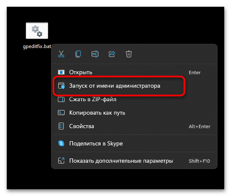The width and height of the screenshot is (231, 196).
Task: Click the expand icon beside Показать дополнительные параметры
Action: pos(61,161)
